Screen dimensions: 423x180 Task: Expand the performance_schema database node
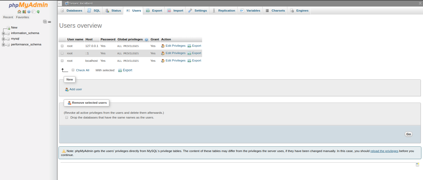[3, 45]
